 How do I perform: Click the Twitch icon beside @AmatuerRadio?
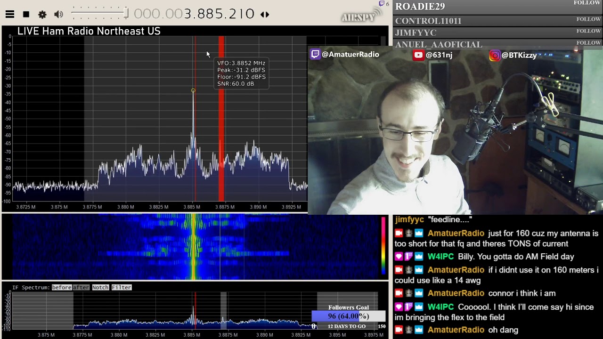pos(315,54)
